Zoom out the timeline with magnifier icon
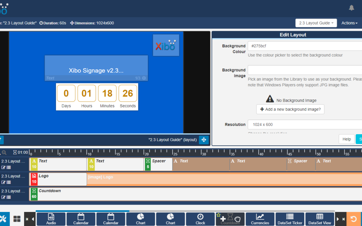362x226 pixels. [x=4, y=152]
